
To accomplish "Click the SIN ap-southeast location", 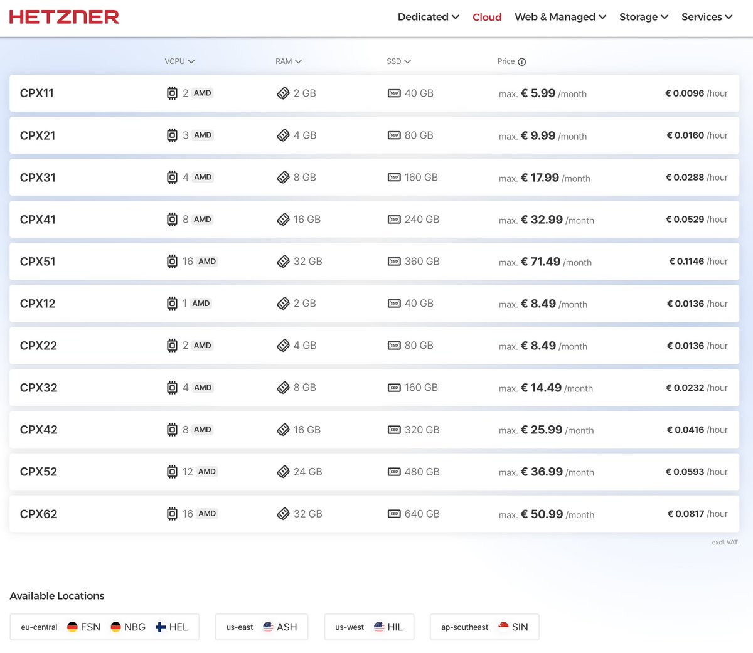I will 513,627.
